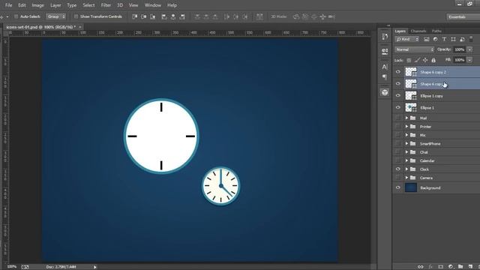The height and width of the screenshot is (270, 480).
Task: Lock transparent pixels icon in Layers panel
Action: (409, 60)
